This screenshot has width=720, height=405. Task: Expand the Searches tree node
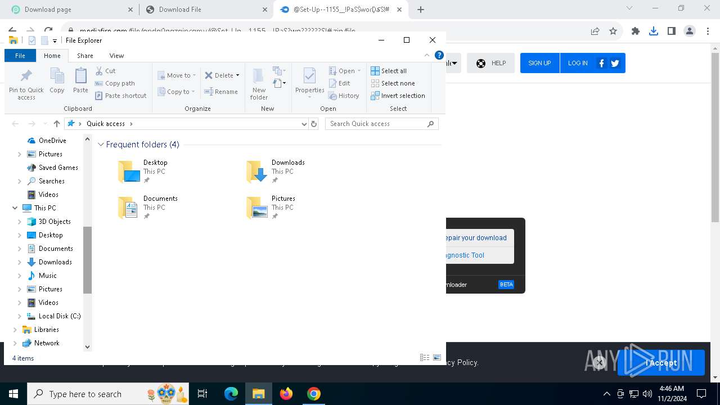pos(20,181)
